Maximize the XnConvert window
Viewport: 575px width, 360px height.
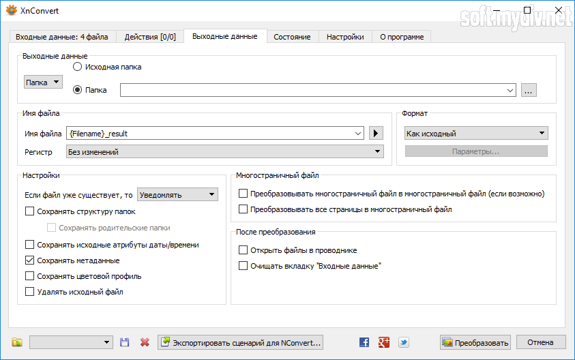(x=527, y=10)
